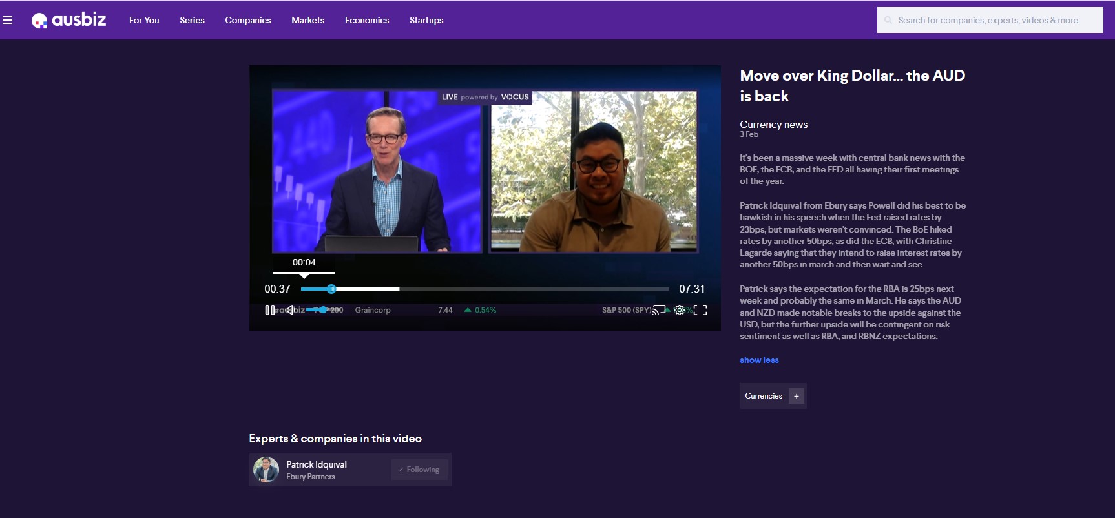This screenshot has height=518, width=1115.
Task: Click the Currency news category label
Action: pyautogui.click(x=773, y=124)
